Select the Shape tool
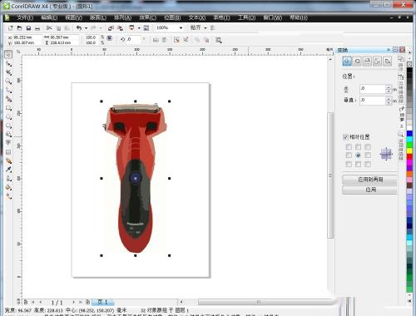The image size is (416, 316). (x=8, y=63)
